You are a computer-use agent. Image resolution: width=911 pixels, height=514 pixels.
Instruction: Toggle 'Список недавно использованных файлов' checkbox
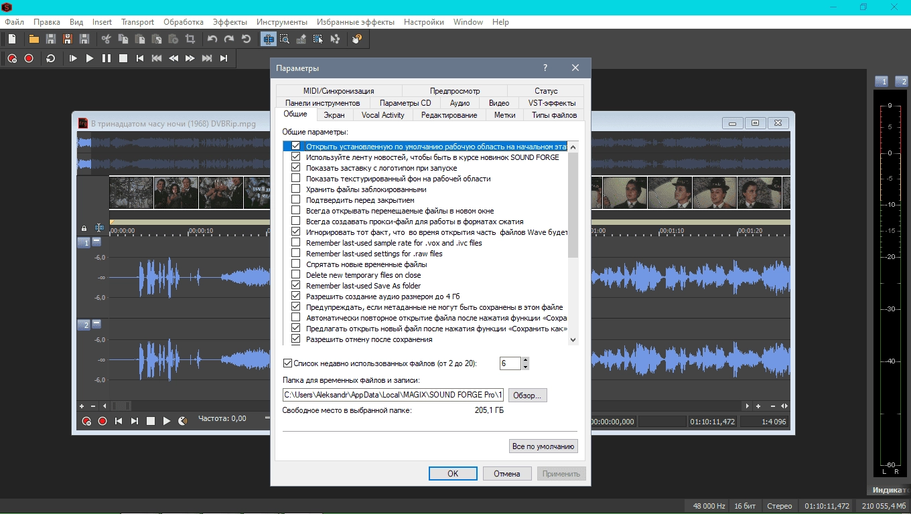point(288,363)
